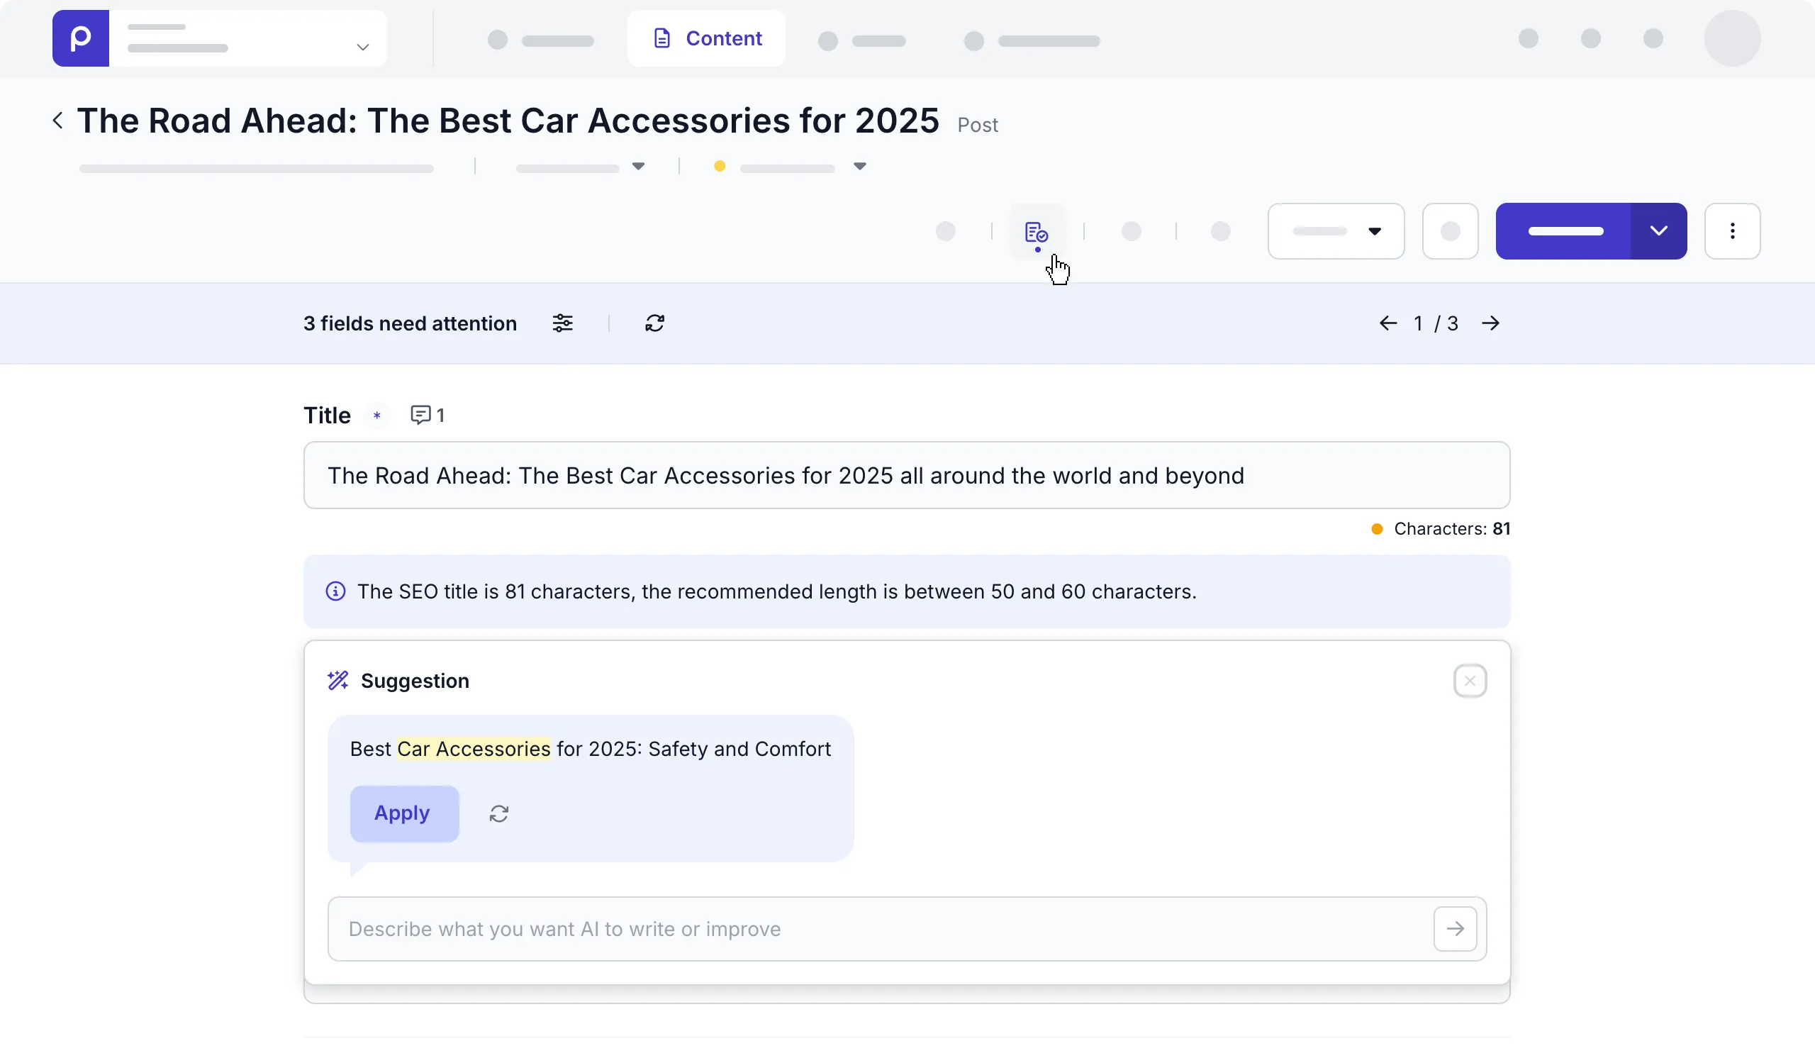Open the last placeholder tab in top navigation
Image resolution: width=1815 pixels, height=1058 pixels.
pos(1032,40)
